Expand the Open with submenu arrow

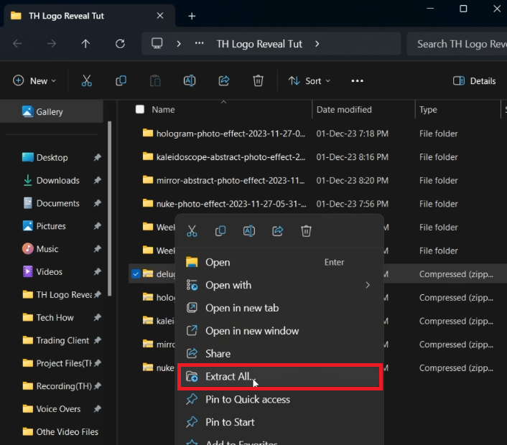(368, 285)
